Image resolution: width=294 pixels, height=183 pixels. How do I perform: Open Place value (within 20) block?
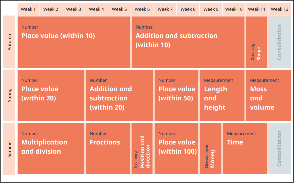51,95
